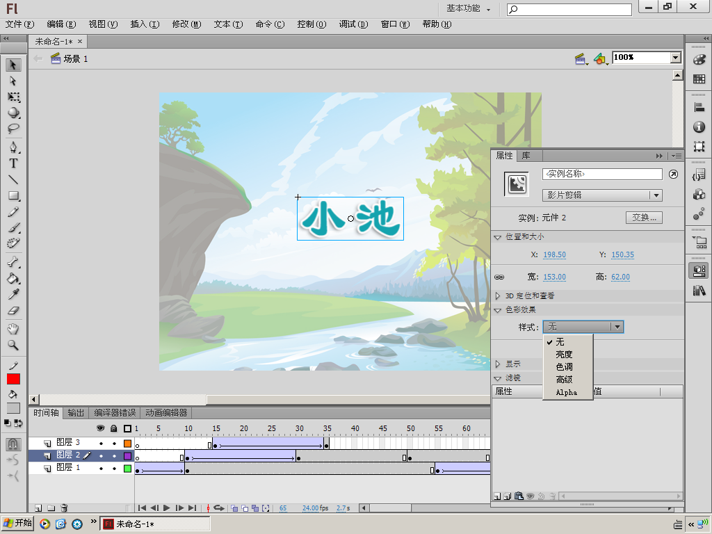Select the Hand tool

(x=13, y=329)
